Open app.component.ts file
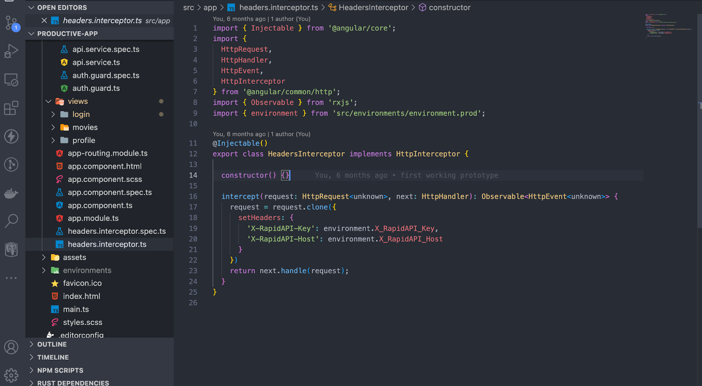The height and width of the screenshot is (386, 702). click(100, 205)
